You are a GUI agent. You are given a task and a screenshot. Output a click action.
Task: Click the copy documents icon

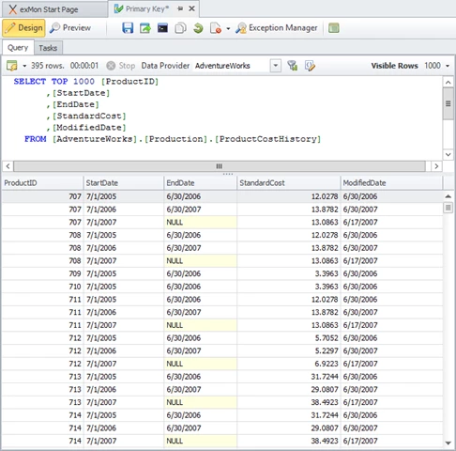click(180, 28)
